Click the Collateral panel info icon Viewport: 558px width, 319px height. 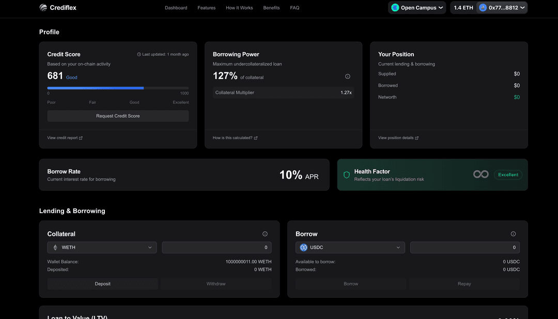(265, 234)
